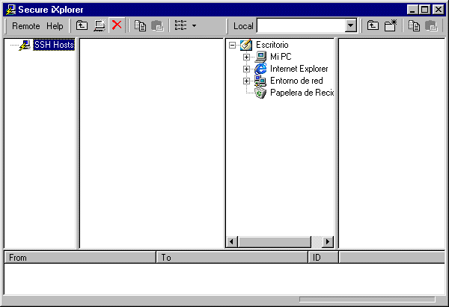Create a new local folder

(x=391, y=25)
